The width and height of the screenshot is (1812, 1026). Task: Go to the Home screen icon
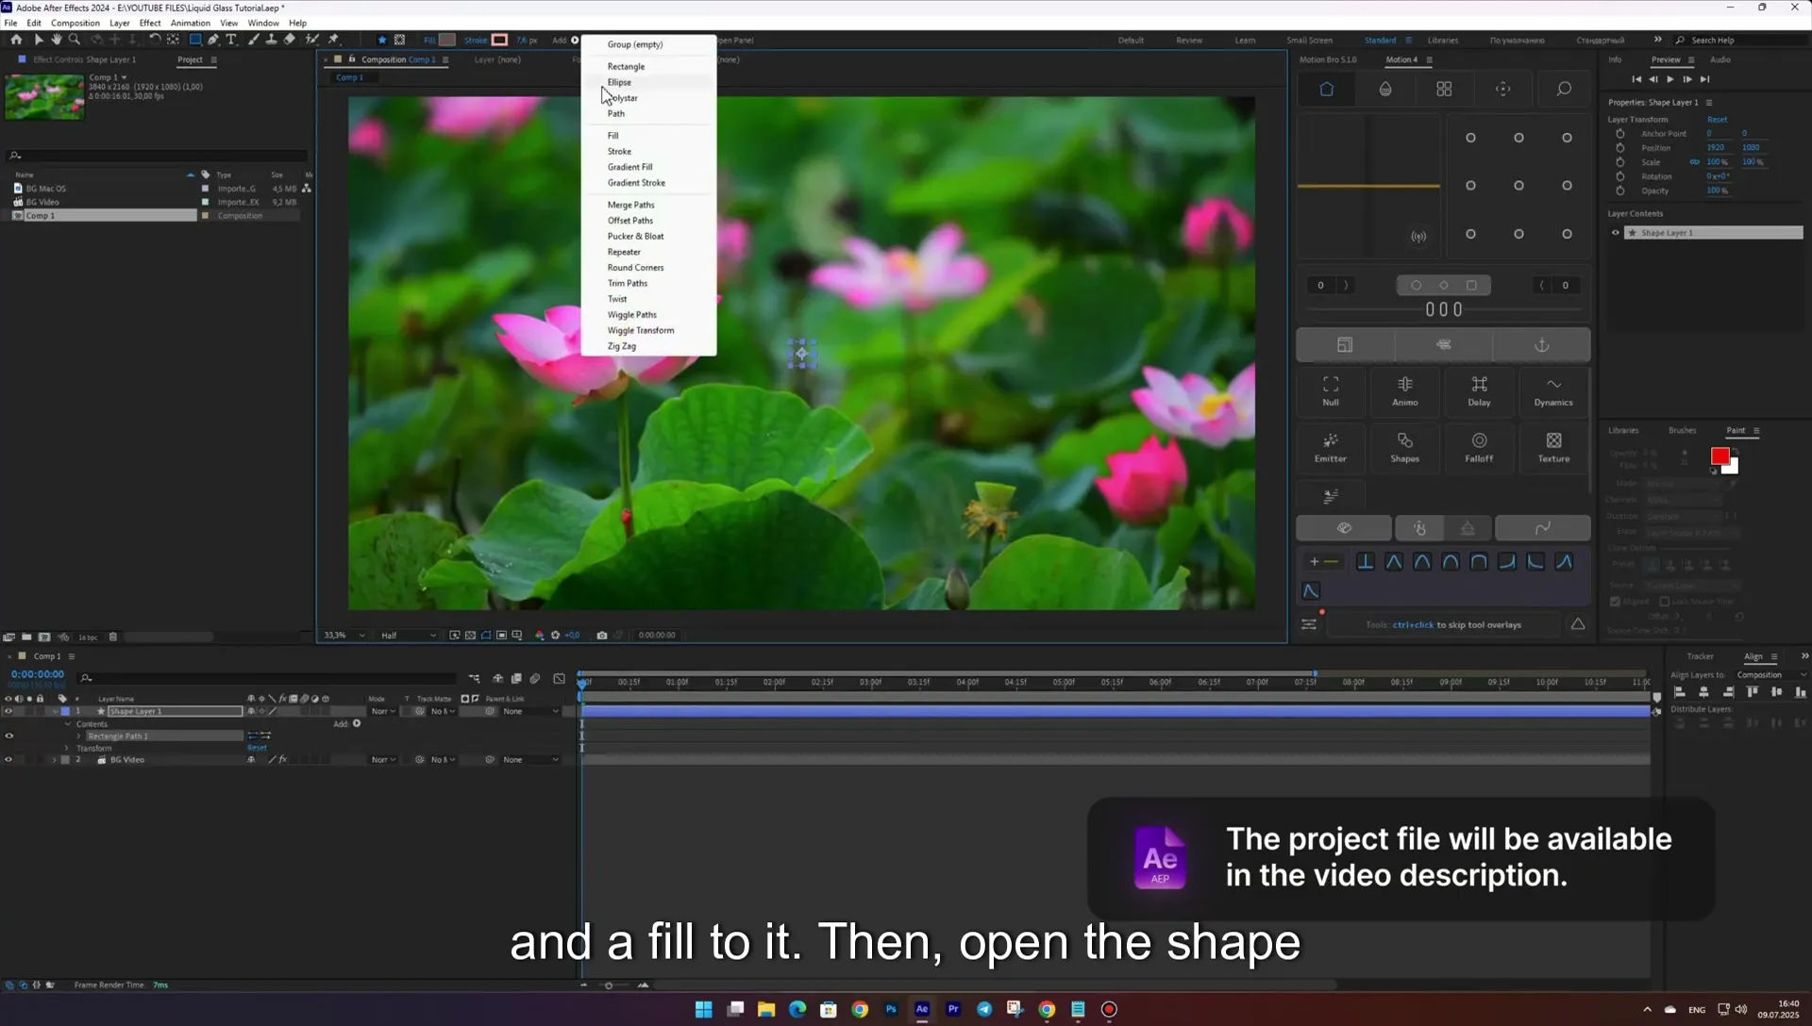tap(16, 40)
